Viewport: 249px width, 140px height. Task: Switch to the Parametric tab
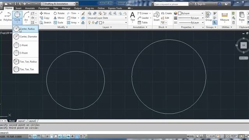[44, 8]
